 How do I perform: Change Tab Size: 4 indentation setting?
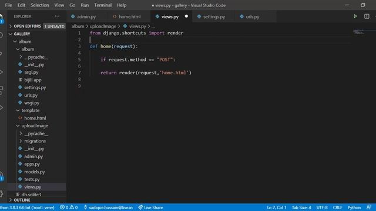point(301,207)
